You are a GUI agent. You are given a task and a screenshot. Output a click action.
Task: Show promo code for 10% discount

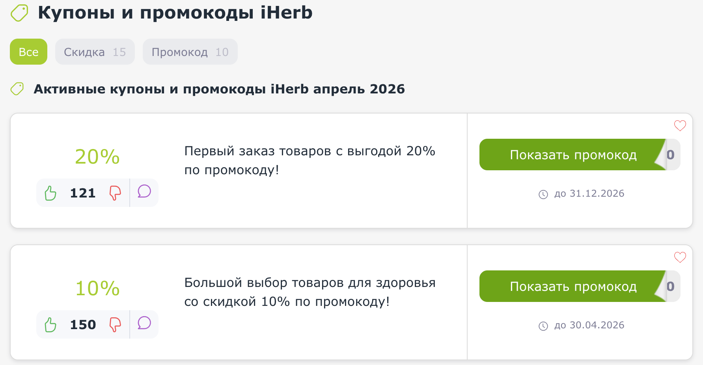tap(573, 287)
